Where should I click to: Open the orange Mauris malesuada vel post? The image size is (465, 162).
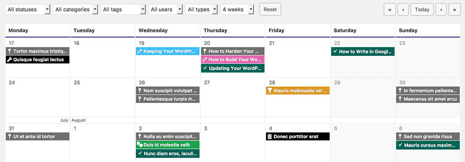pos(298,91)
